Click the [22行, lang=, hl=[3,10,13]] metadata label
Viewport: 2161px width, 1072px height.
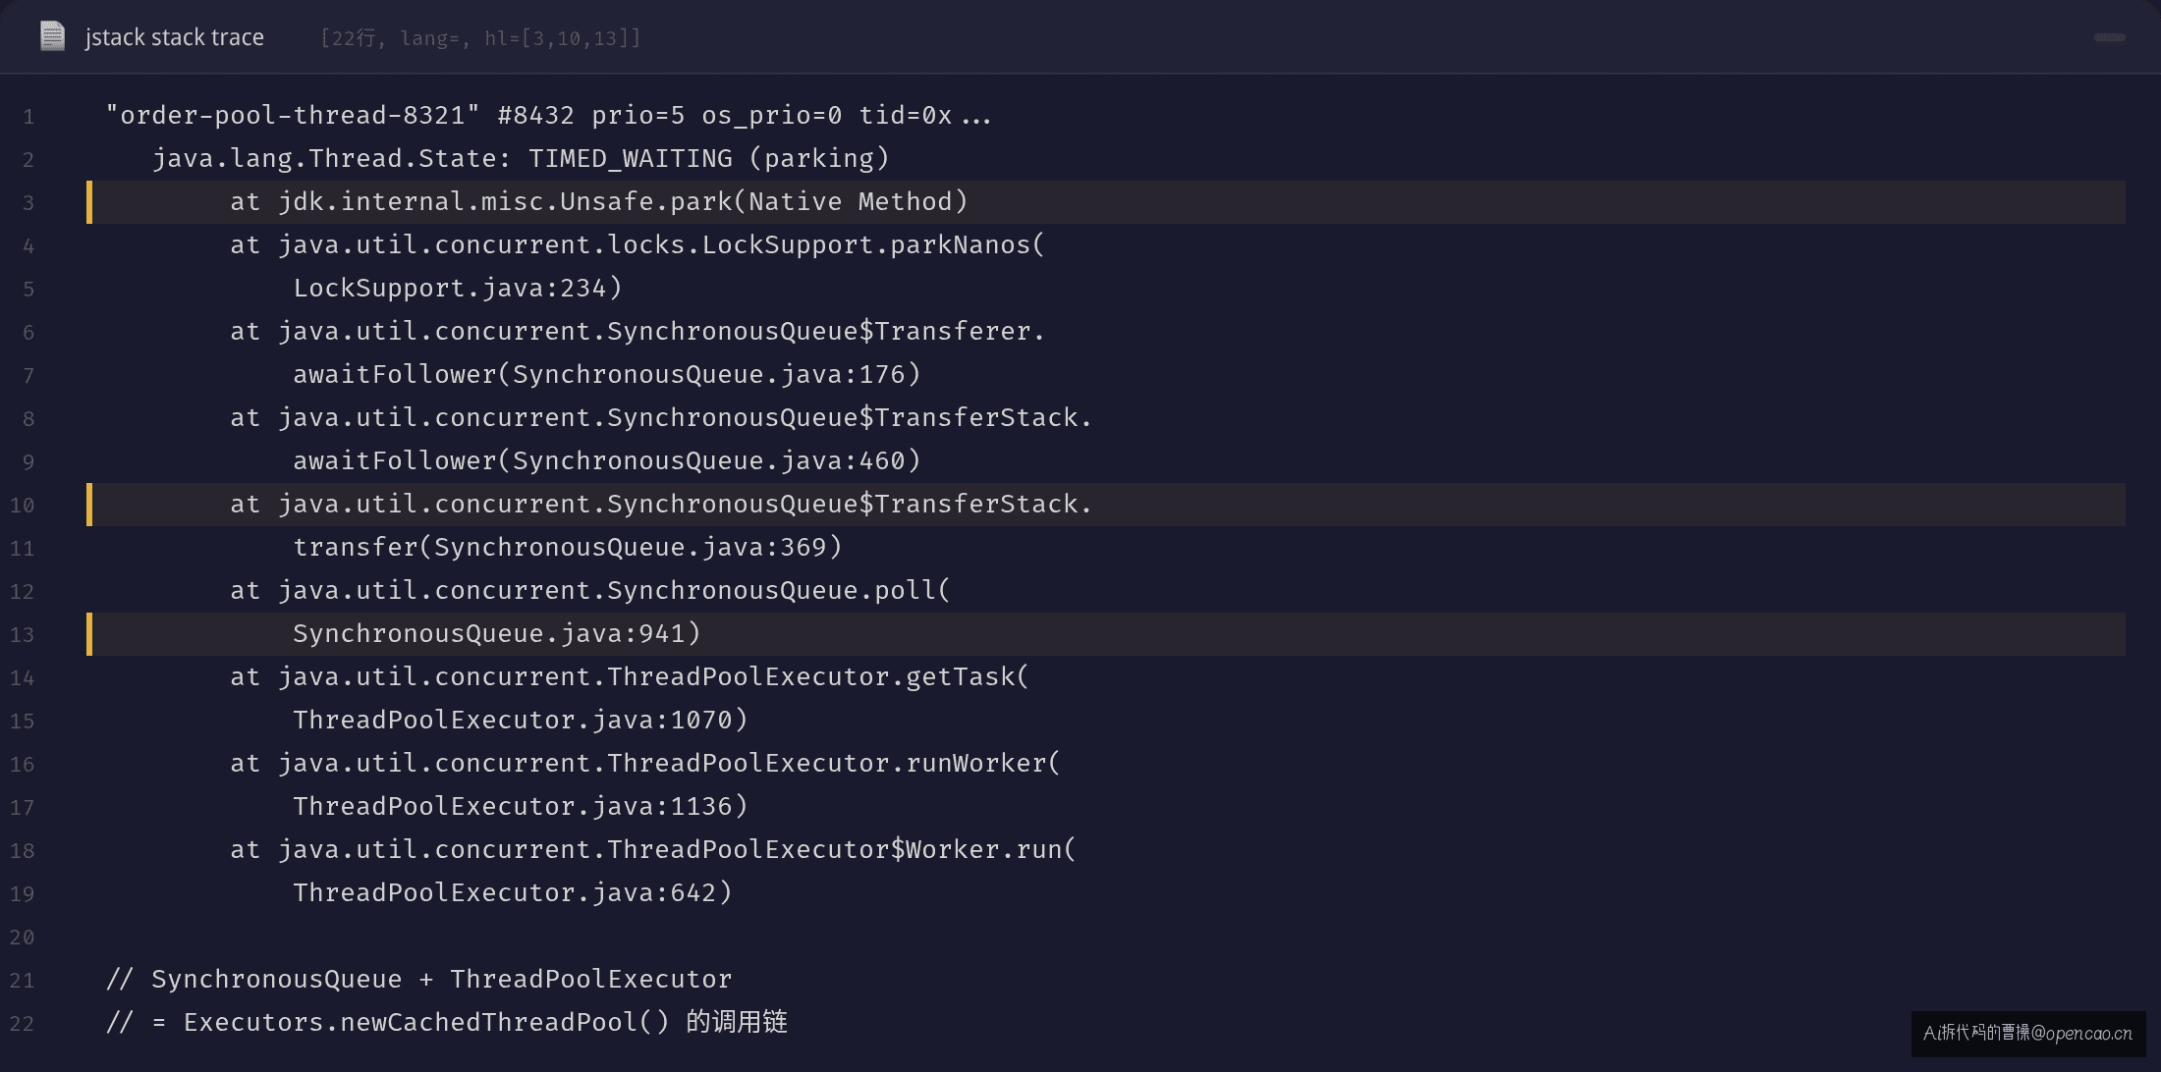click(480, 38)
